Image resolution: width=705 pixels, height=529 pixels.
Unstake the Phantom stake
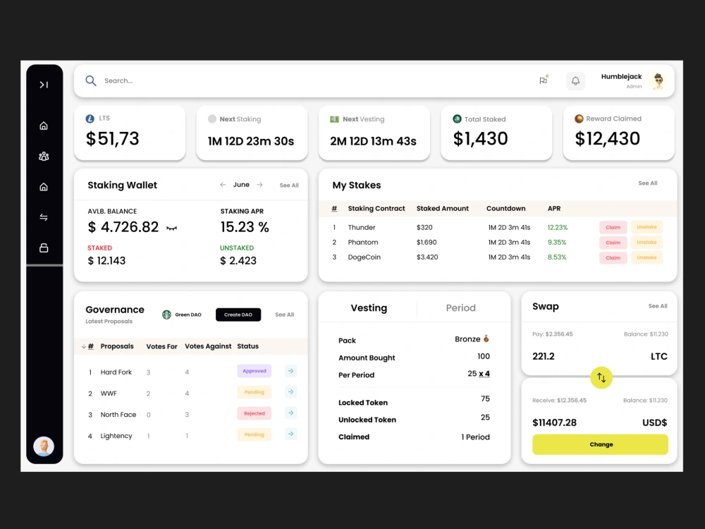[x=646, y=243]
